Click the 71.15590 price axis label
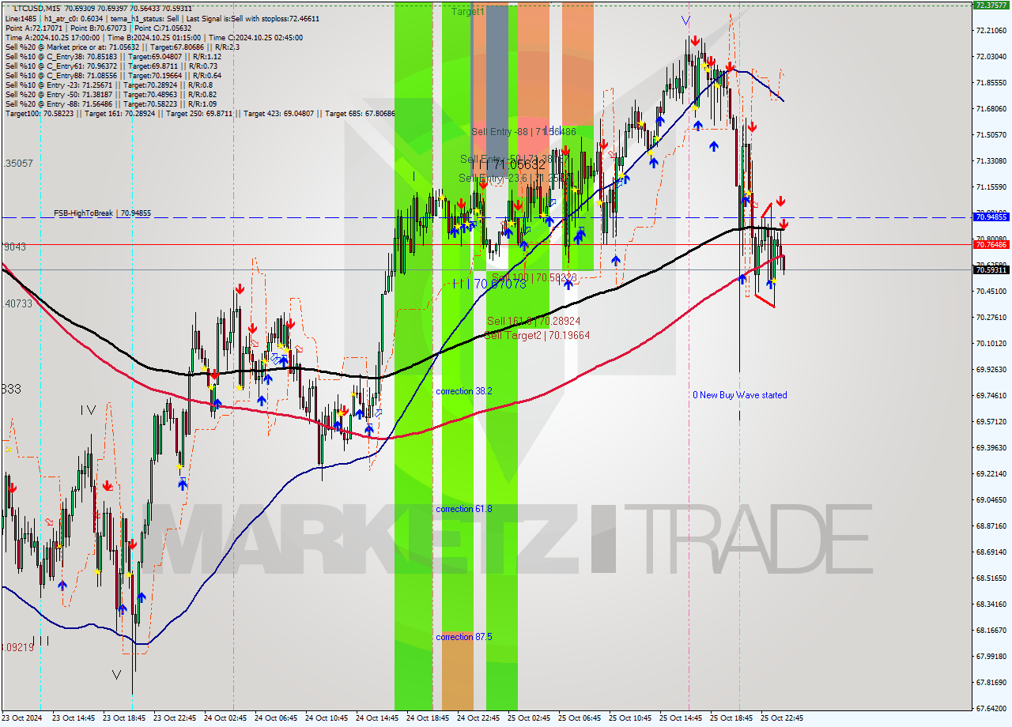This screenshot has width=1012, height=727. (x=991, y=187)
